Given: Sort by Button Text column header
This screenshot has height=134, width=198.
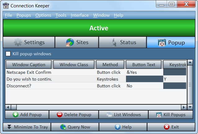Looking at the screenshot, I should (x=144, y=65).
